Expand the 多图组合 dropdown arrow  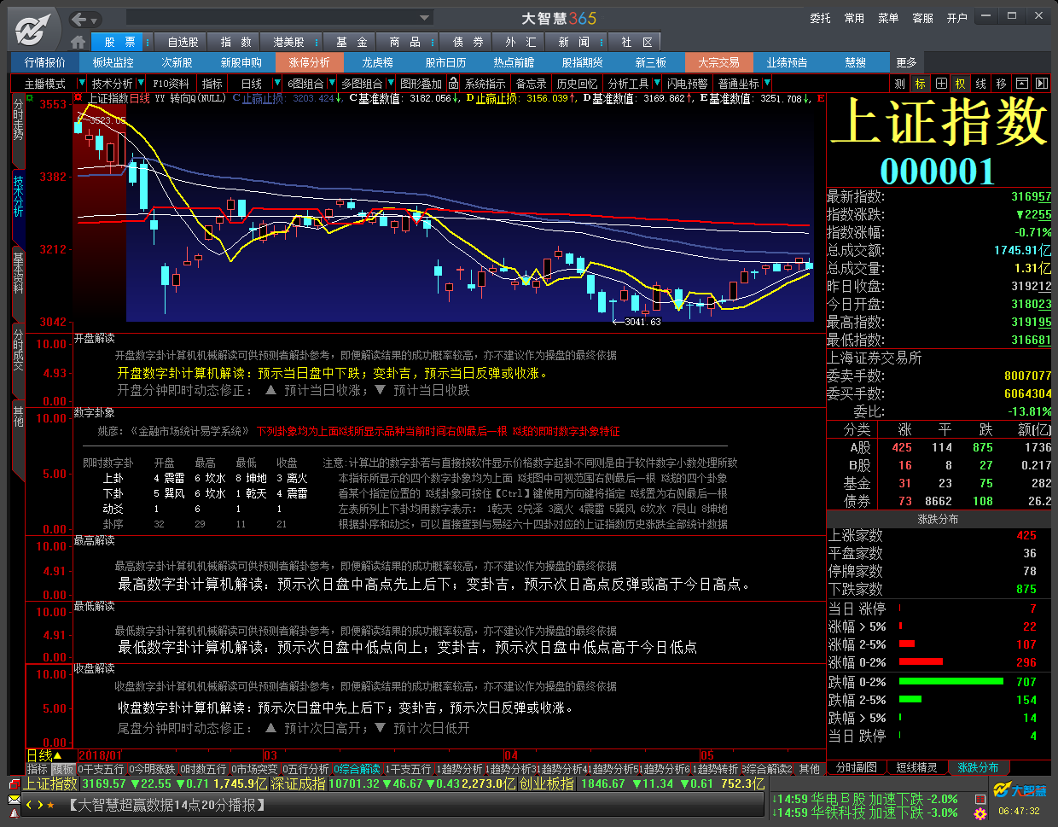click(x=391, y=84)
